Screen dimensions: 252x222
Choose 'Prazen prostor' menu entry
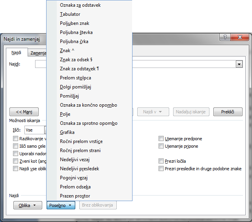[75, 196]
